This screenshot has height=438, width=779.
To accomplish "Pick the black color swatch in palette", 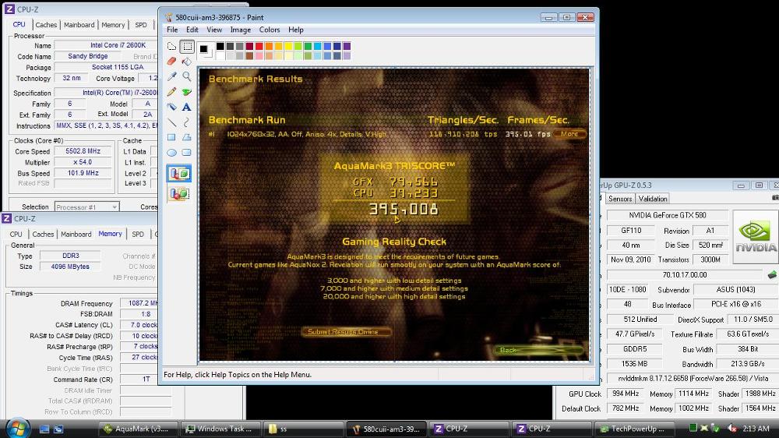I will point(220,46).
